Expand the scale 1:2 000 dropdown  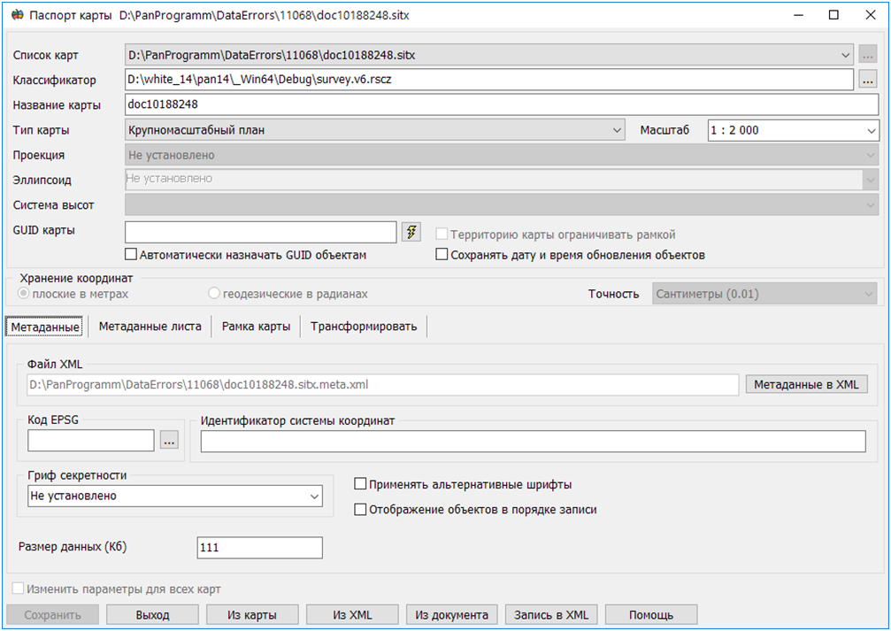(x=871, y=130)
